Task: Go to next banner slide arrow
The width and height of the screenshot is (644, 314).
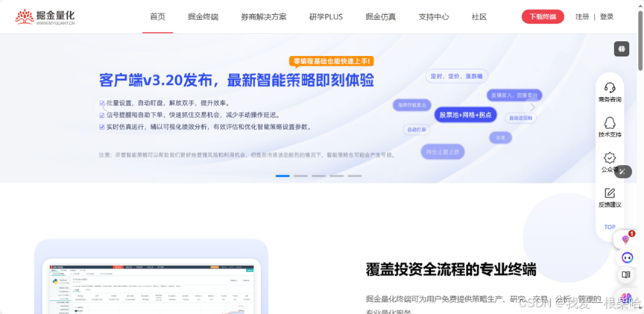Action: point(532,107)
